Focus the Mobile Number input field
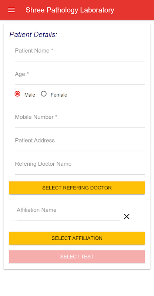 [x=80, y=120]
